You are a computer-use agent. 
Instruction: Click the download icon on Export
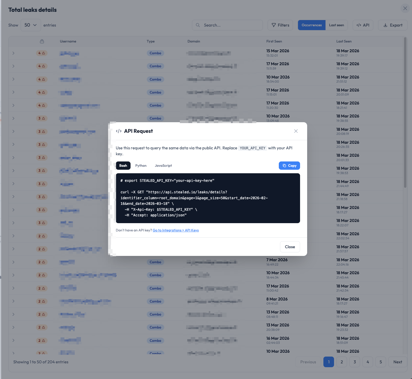[385, 25]
